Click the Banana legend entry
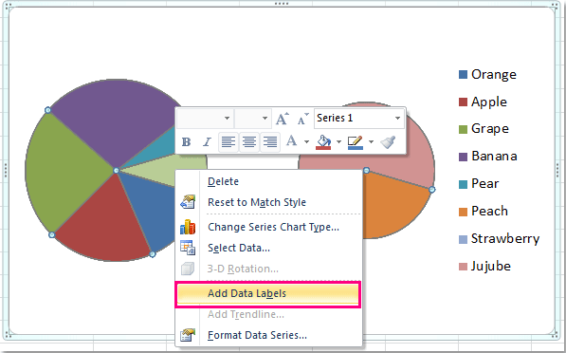566x353 pixels. 487,157
